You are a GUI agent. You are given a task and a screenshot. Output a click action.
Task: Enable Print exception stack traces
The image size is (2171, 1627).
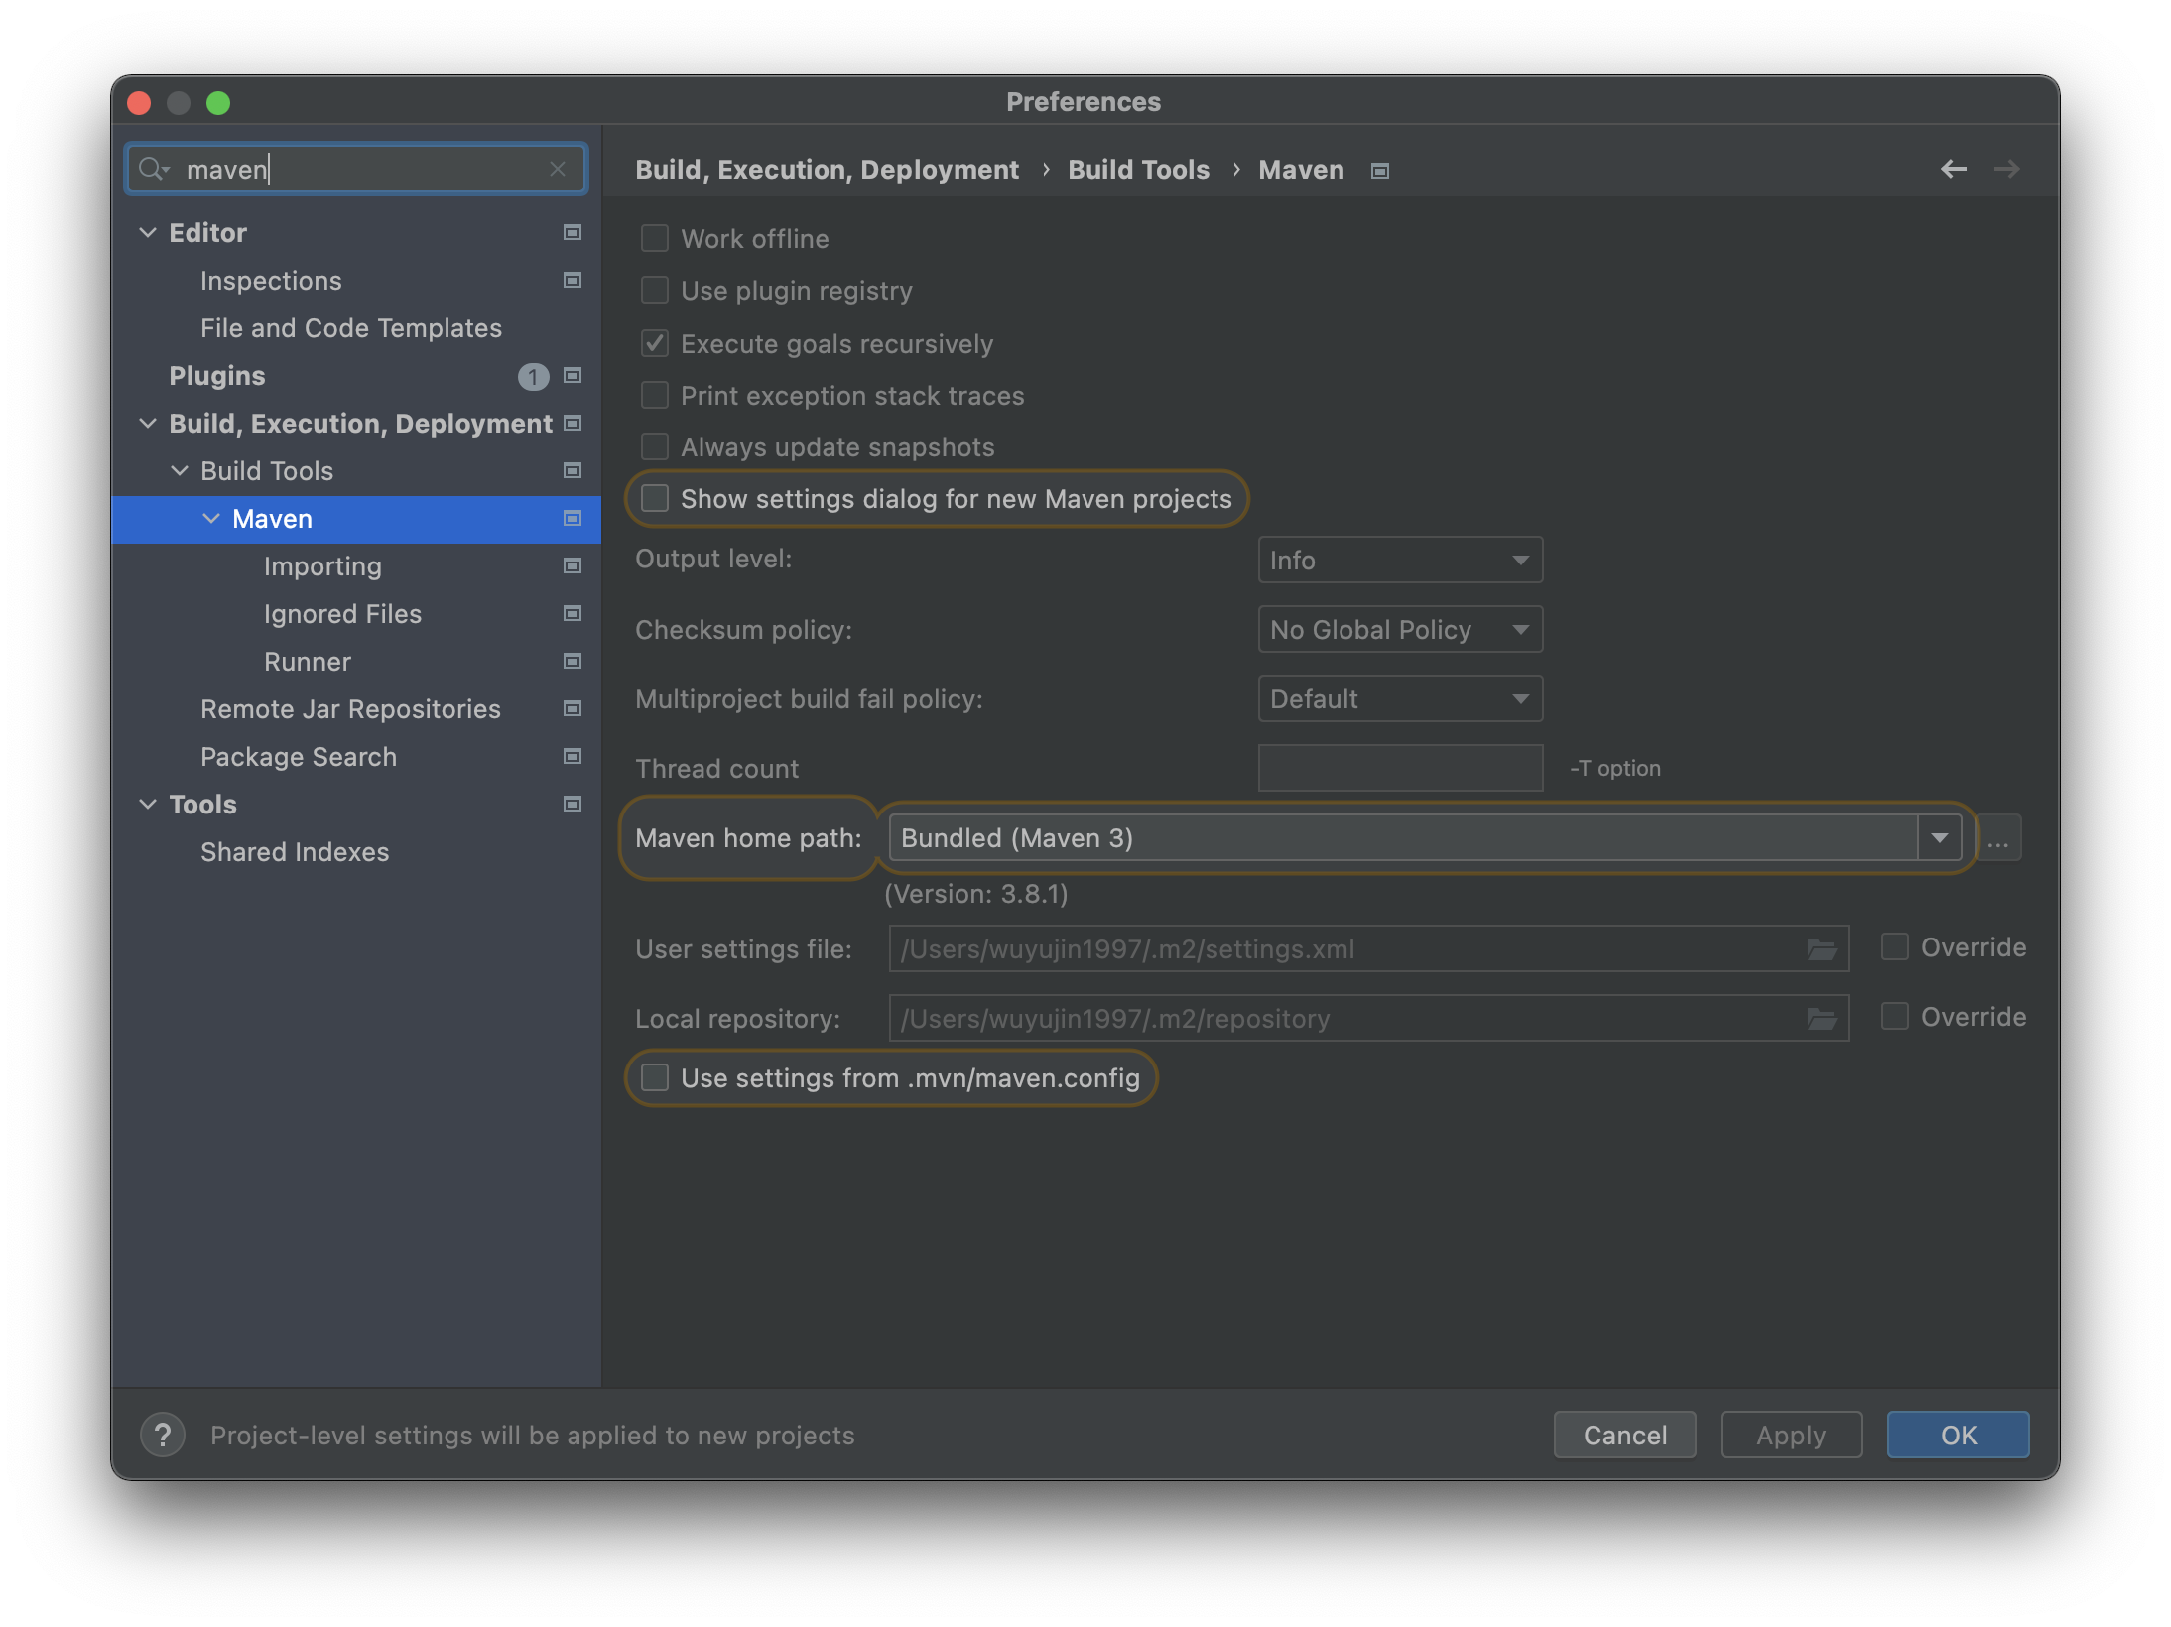coord(655,395)
